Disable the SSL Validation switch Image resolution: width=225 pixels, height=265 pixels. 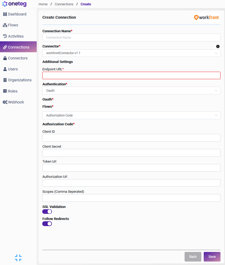(x=47, y=212)
